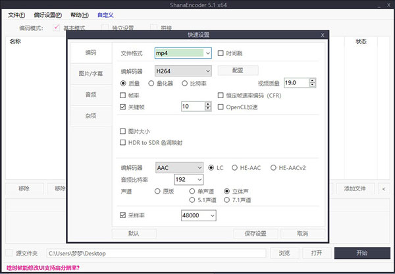
Task: Select the 比特率 radio button
Action: [184, 83]
